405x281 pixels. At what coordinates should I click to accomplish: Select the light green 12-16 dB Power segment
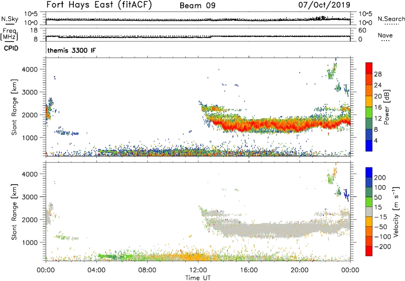[x=369, y=113]
